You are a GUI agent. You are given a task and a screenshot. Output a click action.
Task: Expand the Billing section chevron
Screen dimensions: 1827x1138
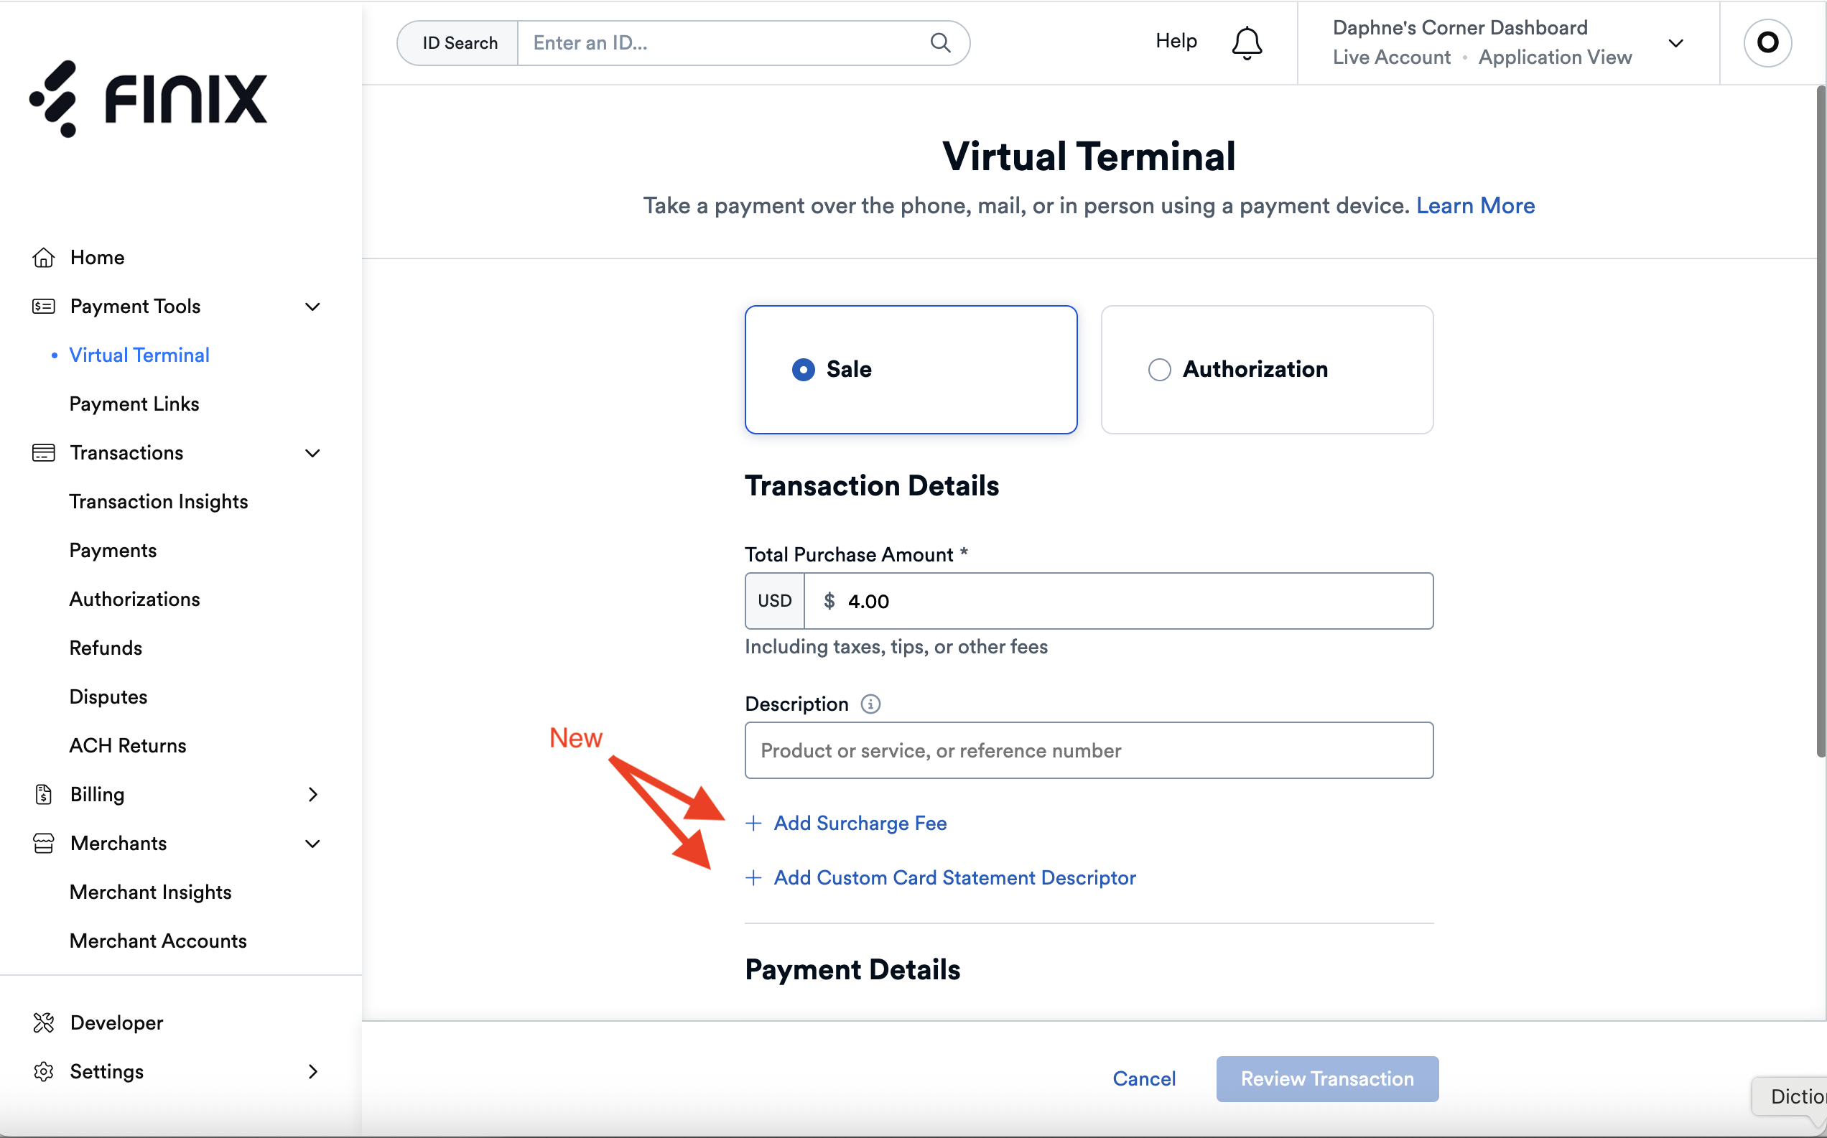(x=313, y=794)
